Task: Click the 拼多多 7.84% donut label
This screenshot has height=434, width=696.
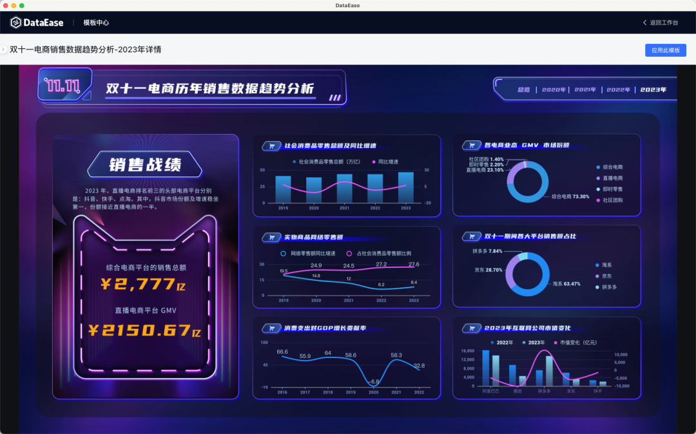Action: (x=487, y=251)
